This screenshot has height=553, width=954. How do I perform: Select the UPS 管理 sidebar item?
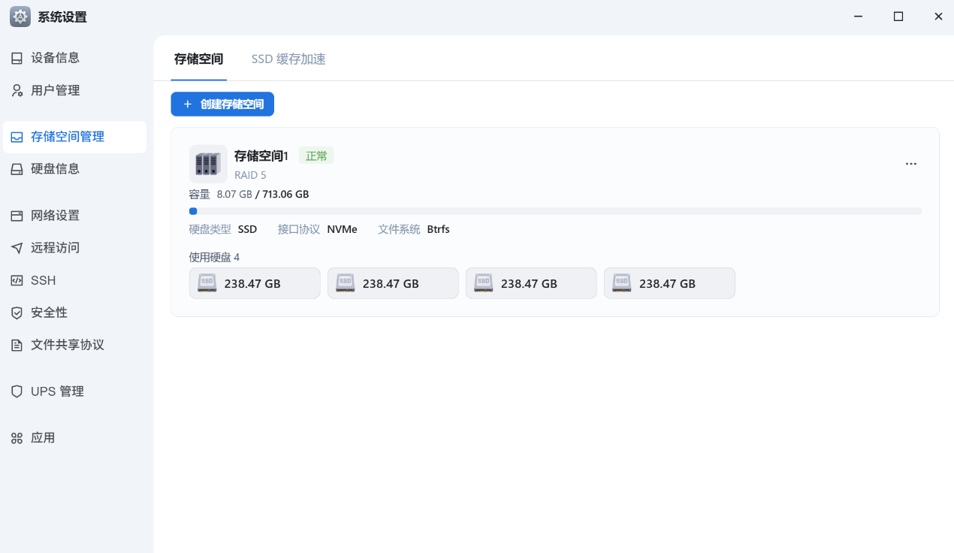tap(57, 391)
